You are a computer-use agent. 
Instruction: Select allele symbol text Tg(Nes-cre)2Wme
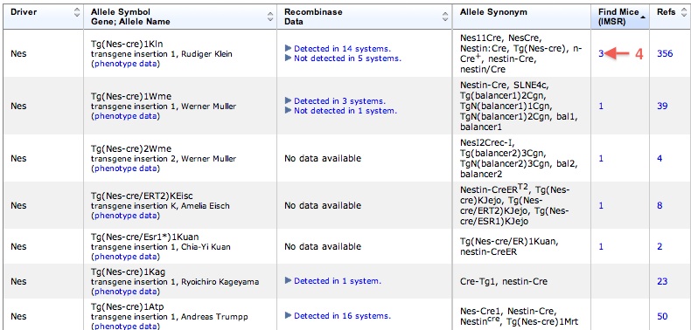coord(131,148)
